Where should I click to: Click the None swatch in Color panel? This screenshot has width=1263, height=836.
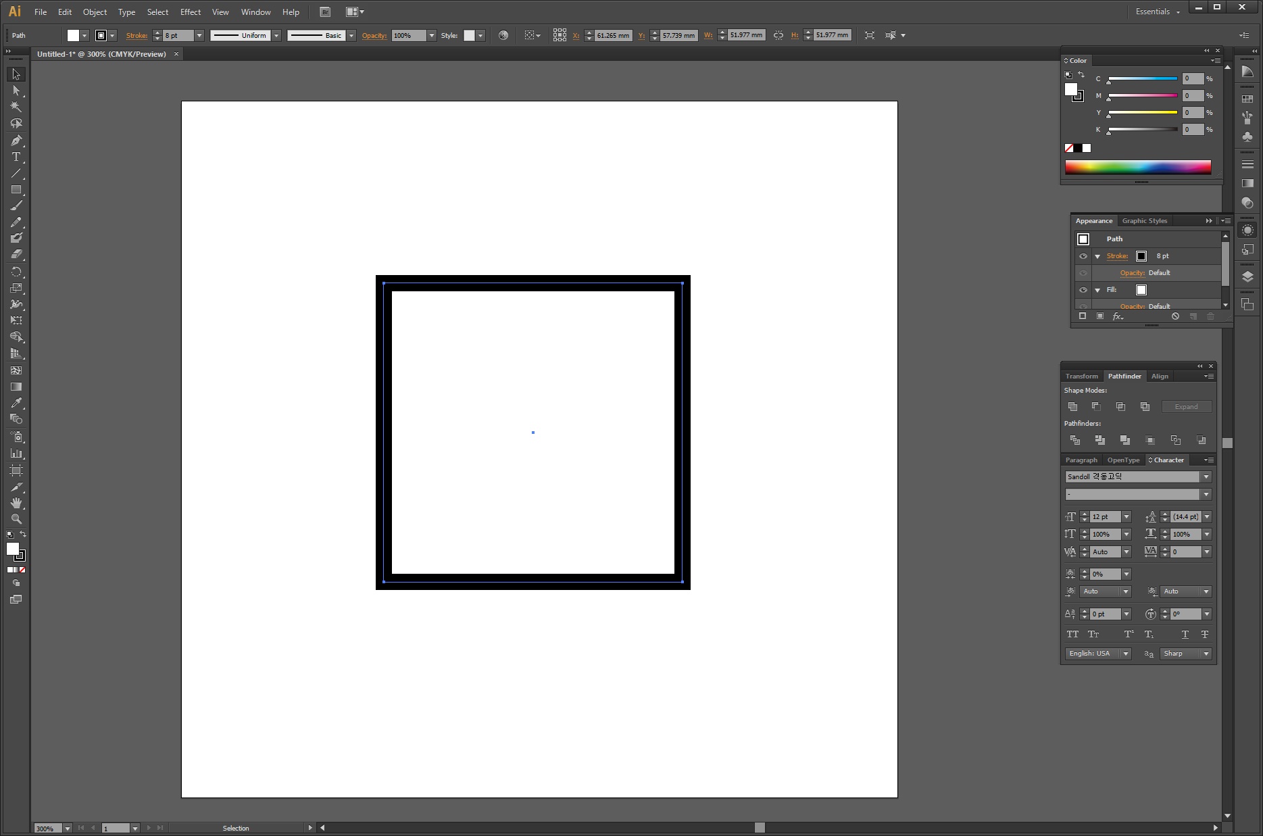click(1069, 148)
